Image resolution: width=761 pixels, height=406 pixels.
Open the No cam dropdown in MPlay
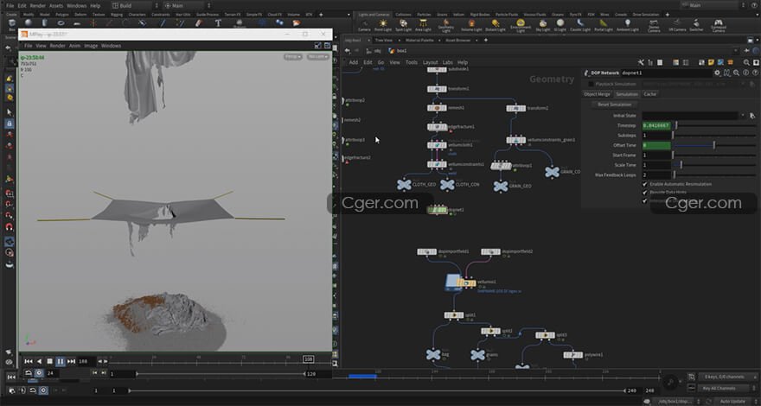click(317, 57)
